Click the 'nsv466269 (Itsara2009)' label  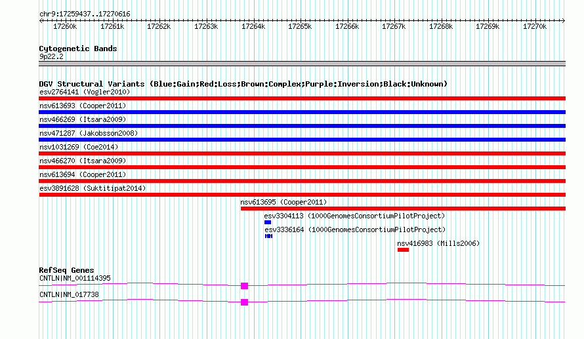click(83, 119)
